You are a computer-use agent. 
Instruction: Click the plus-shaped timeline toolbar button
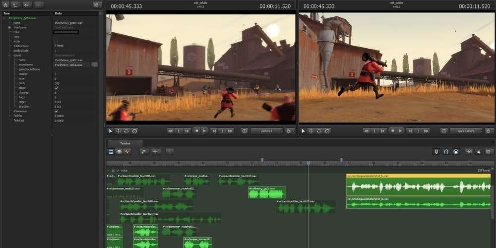pos(156,152)
